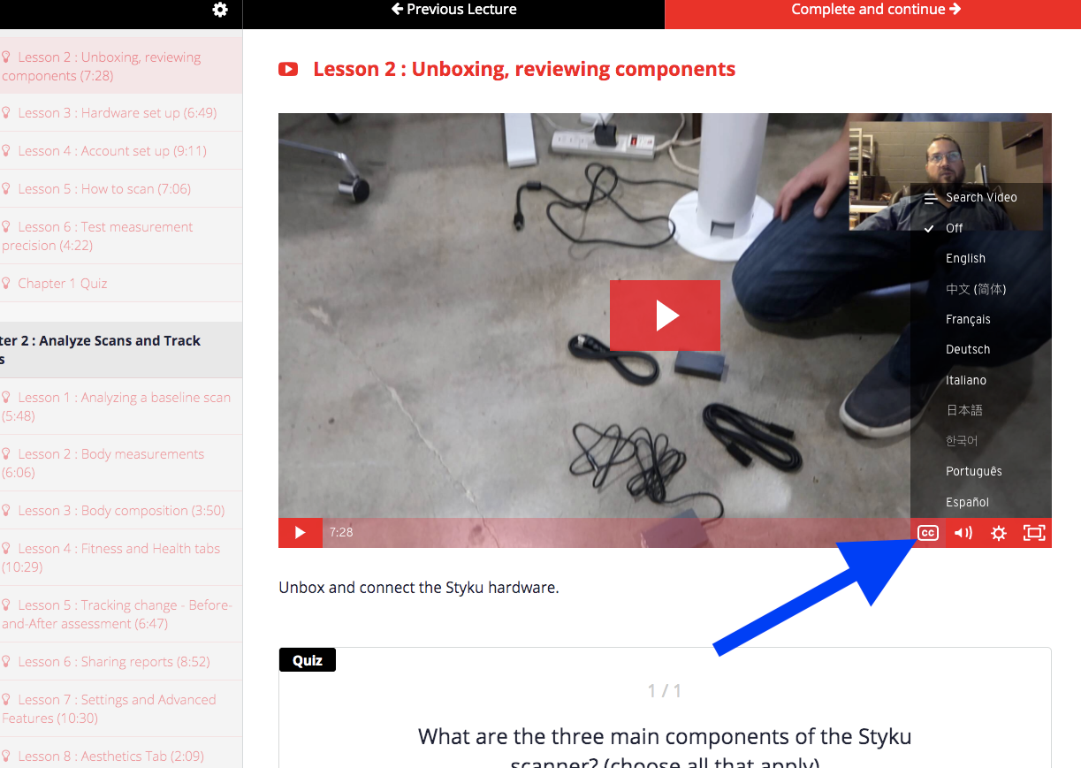
Task: Click the closed captions CC icon
Action: pos(927,533)
